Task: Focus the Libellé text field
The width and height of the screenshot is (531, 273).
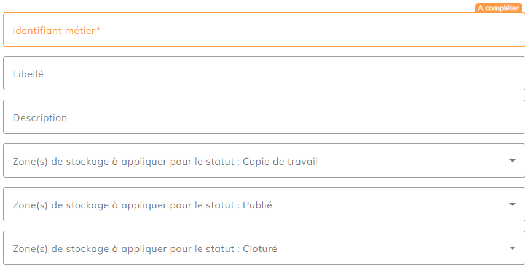Action: [x=264, y=74]
